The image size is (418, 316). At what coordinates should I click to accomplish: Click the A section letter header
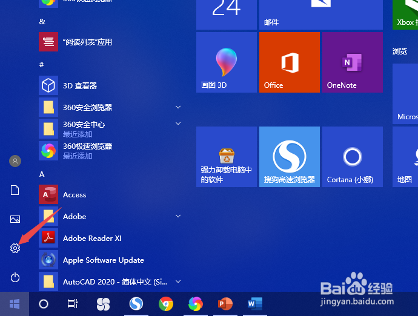click(x=42, y=174)
